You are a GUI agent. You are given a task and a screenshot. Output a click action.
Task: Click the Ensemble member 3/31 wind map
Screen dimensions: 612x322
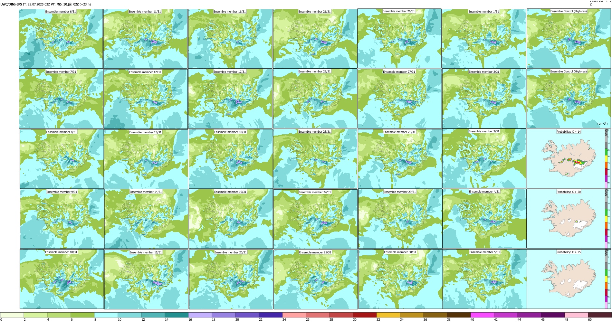coord(484,158)
